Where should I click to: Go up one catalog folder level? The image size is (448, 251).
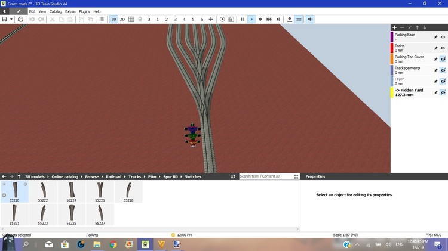click(x=19, y=176)
